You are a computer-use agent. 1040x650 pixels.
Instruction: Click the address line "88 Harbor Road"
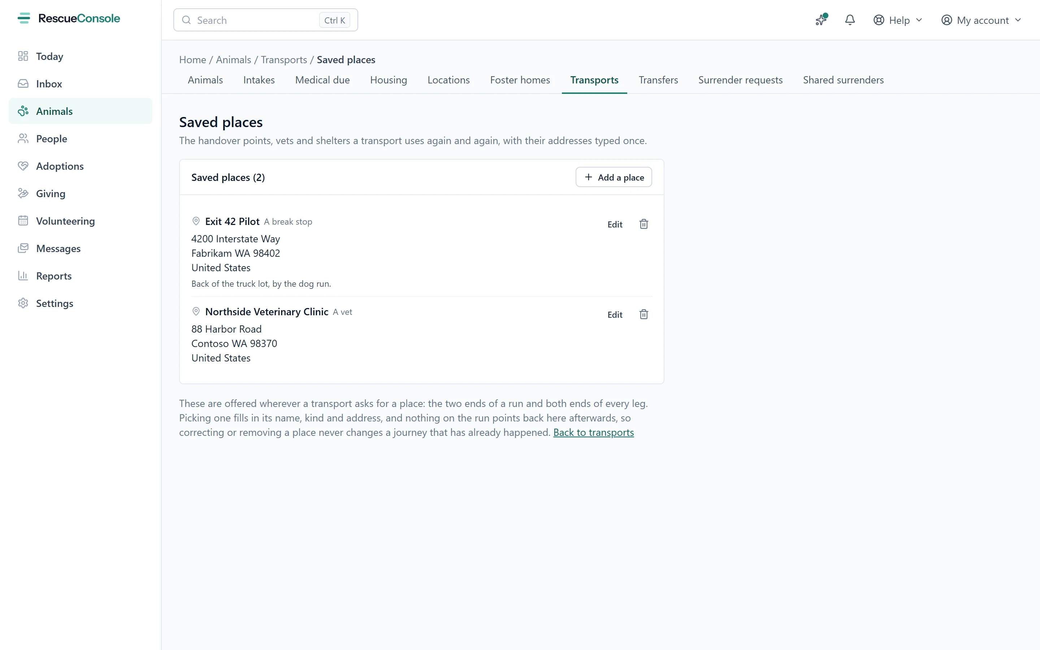226,329
